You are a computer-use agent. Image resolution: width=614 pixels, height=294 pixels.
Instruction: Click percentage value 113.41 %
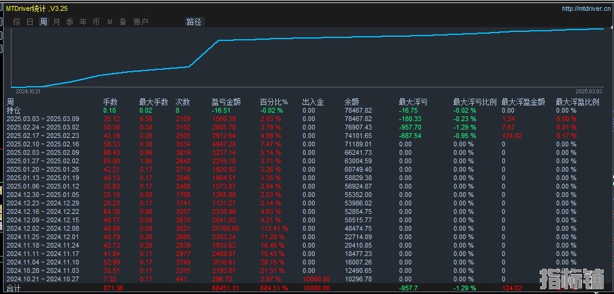click(275, 228)
